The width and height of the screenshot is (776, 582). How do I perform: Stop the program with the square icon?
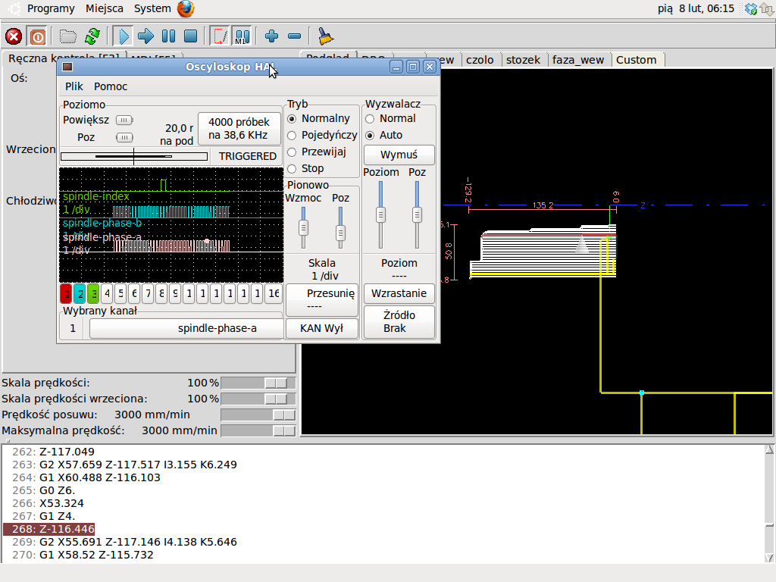click(190, 36)
